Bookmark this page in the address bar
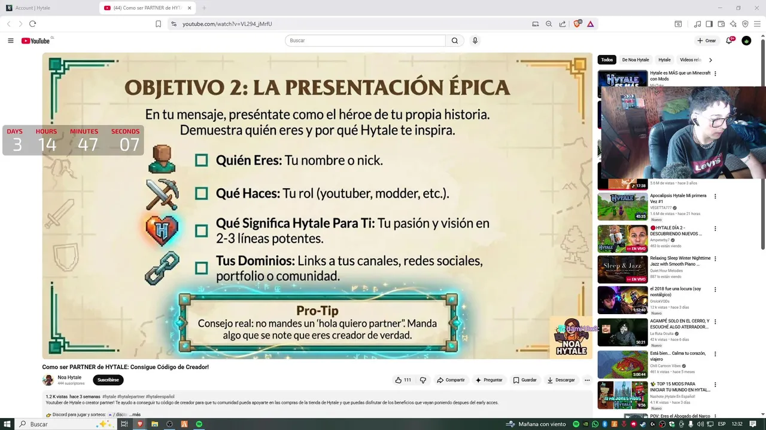Image resolution: width=766 pixels, height=430 pixels. pyautogui.click(x=158, y=24)
